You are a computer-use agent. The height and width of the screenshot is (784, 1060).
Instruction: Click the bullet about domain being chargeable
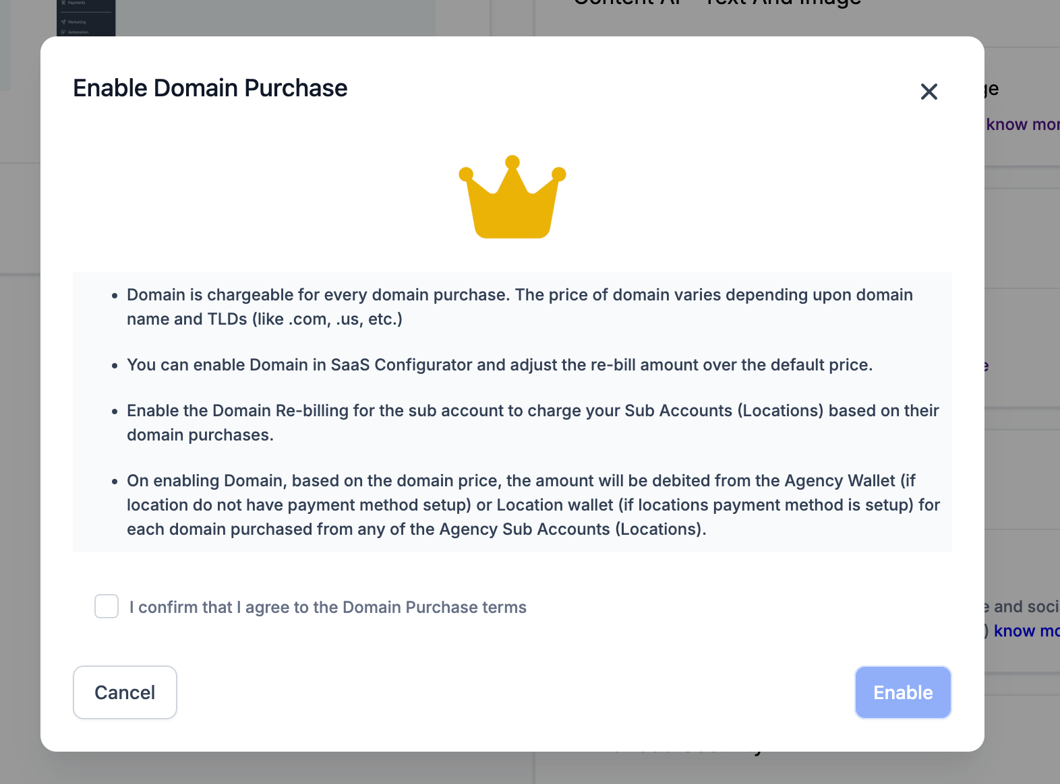(x=520, y=306)
